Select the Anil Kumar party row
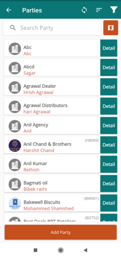Image resolution: width=121 pixels, height=256 pixels. [52, 164]
